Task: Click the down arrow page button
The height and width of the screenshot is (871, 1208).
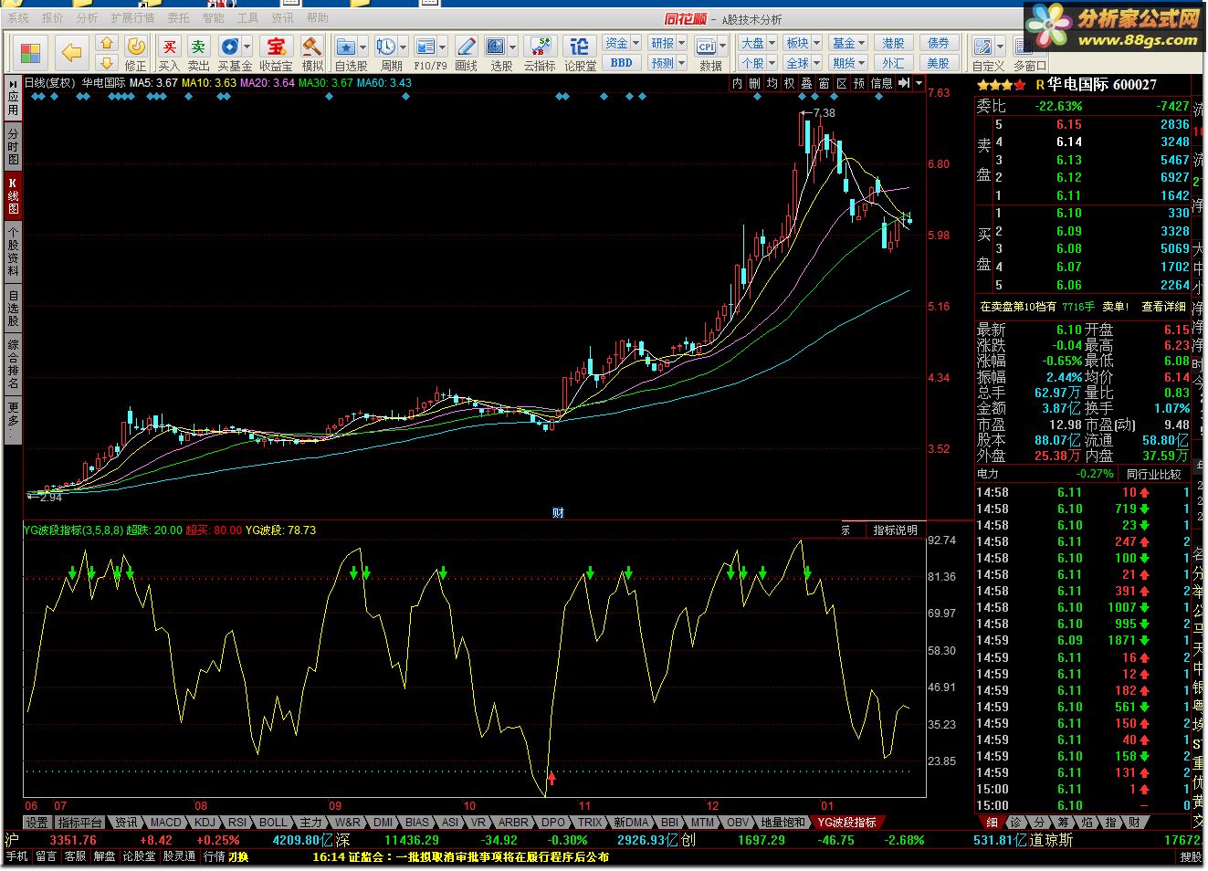Action: coord(107,62)
